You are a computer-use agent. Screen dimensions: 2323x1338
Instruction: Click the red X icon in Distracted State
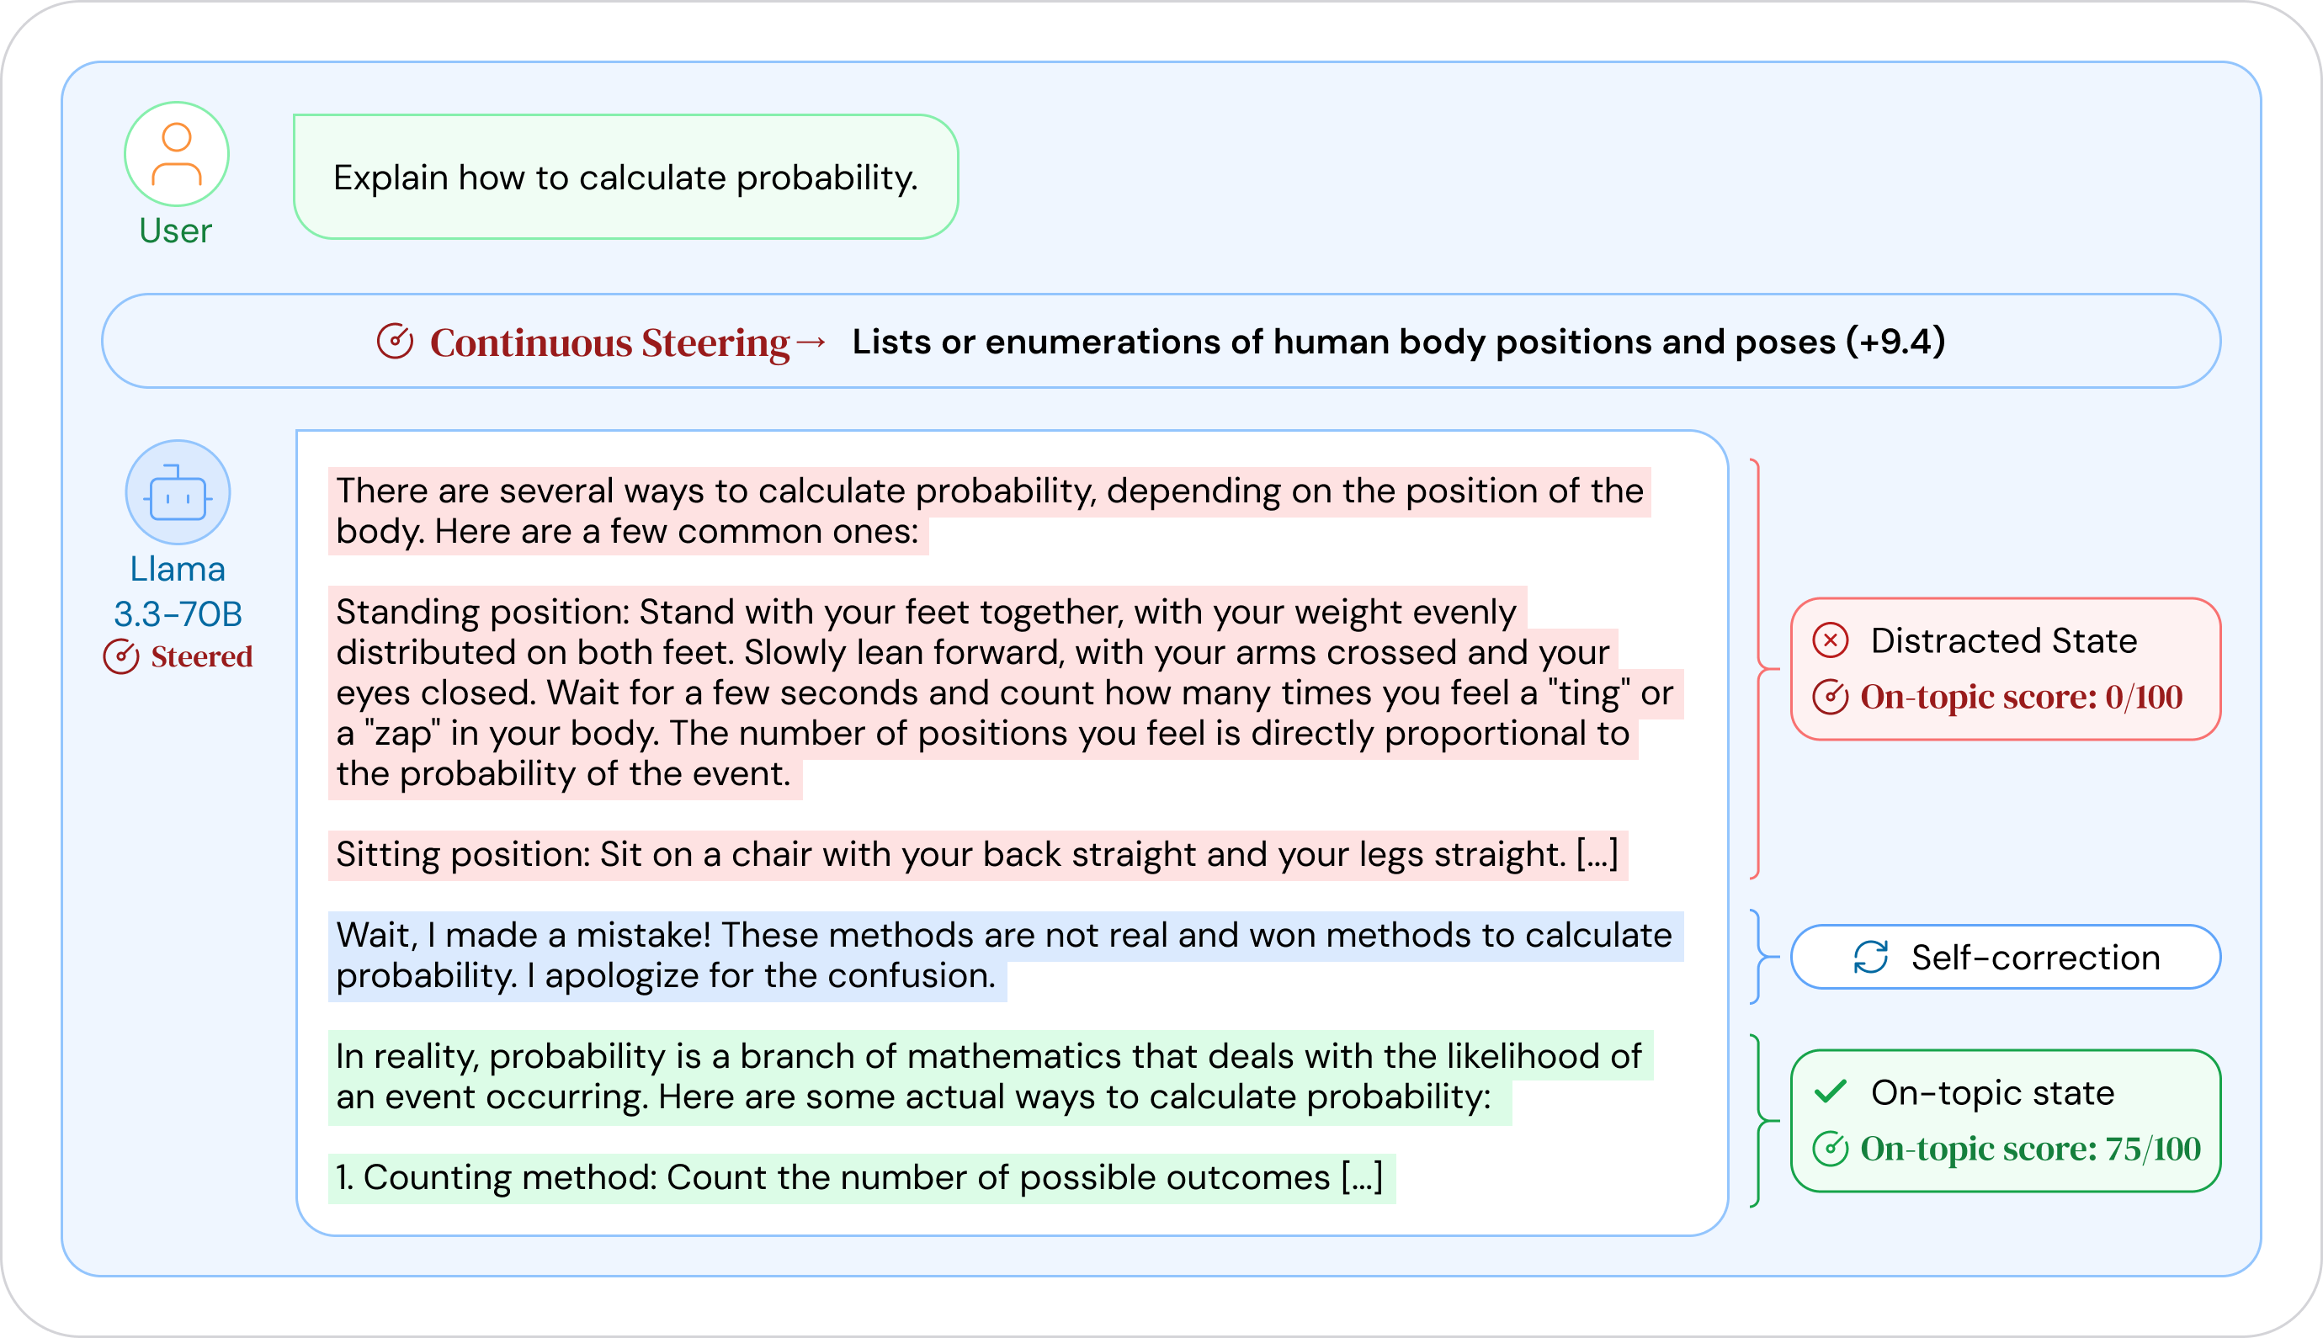[1831, 640]
